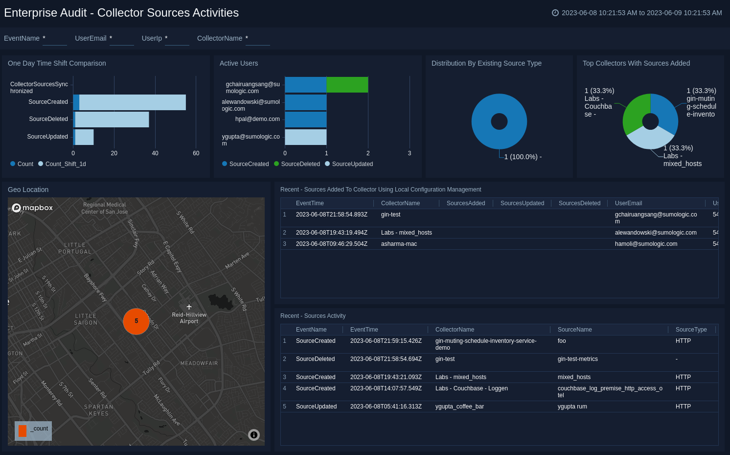
Task: Toggle the Count legend series dot
Action: 13,164
